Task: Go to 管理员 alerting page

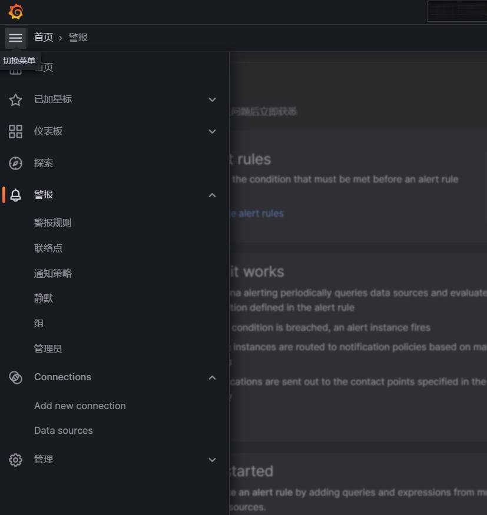Action: [48, 348]
